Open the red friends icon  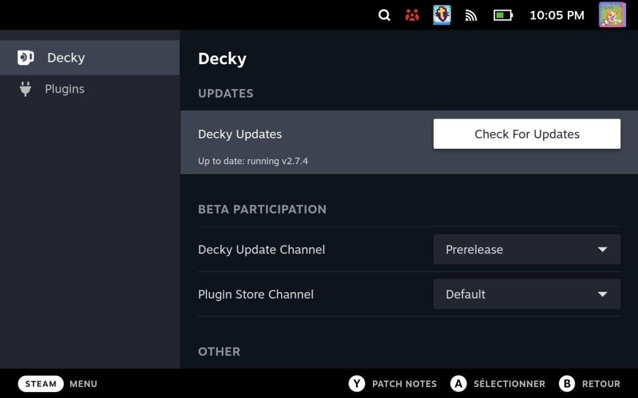point(412,15)
